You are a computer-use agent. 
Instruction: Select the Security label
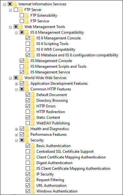pyautogui.click(x=37, y=140)
